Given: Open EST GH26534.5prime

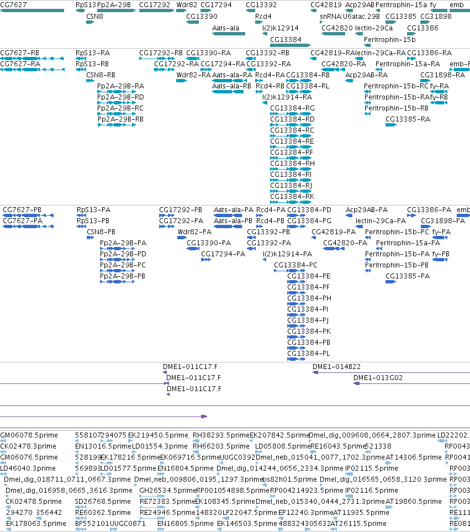Looking at the screenshot, I should [x=168, y=491].
